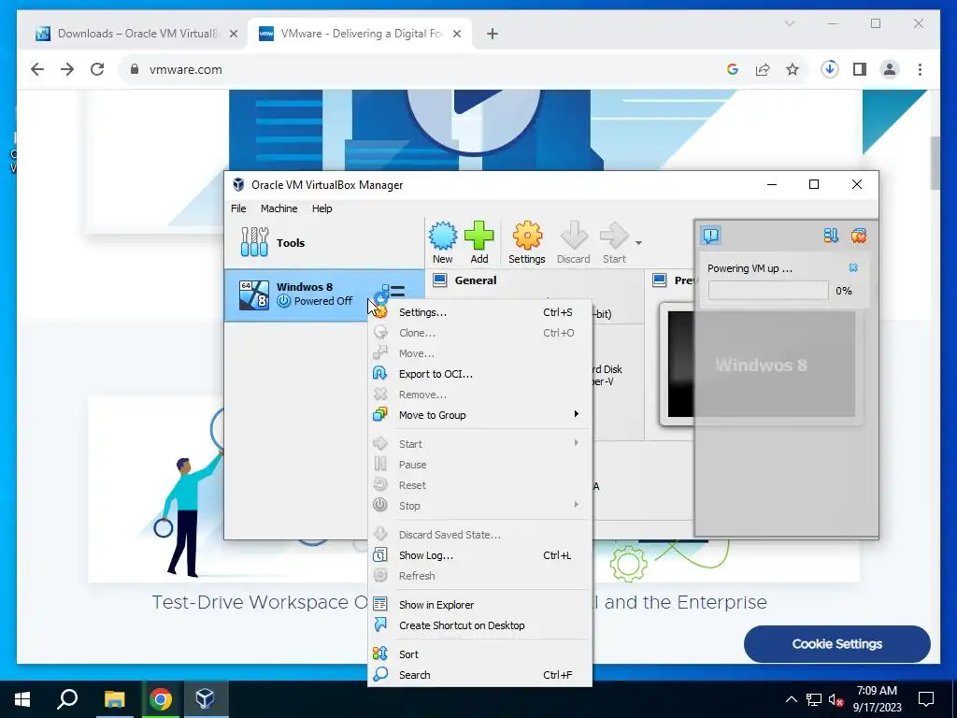Open taskbar search magnifier
The image size is (957, 718).
[67, 699]
